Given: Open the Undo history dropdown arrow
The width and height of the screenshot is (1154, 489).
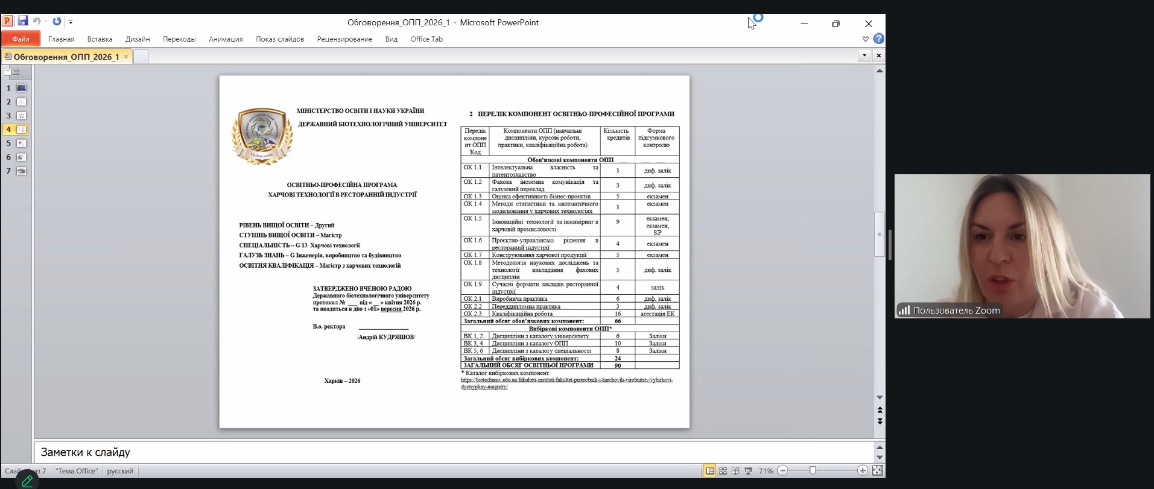Looking at the screenshot, I should (x=46, y=22).
